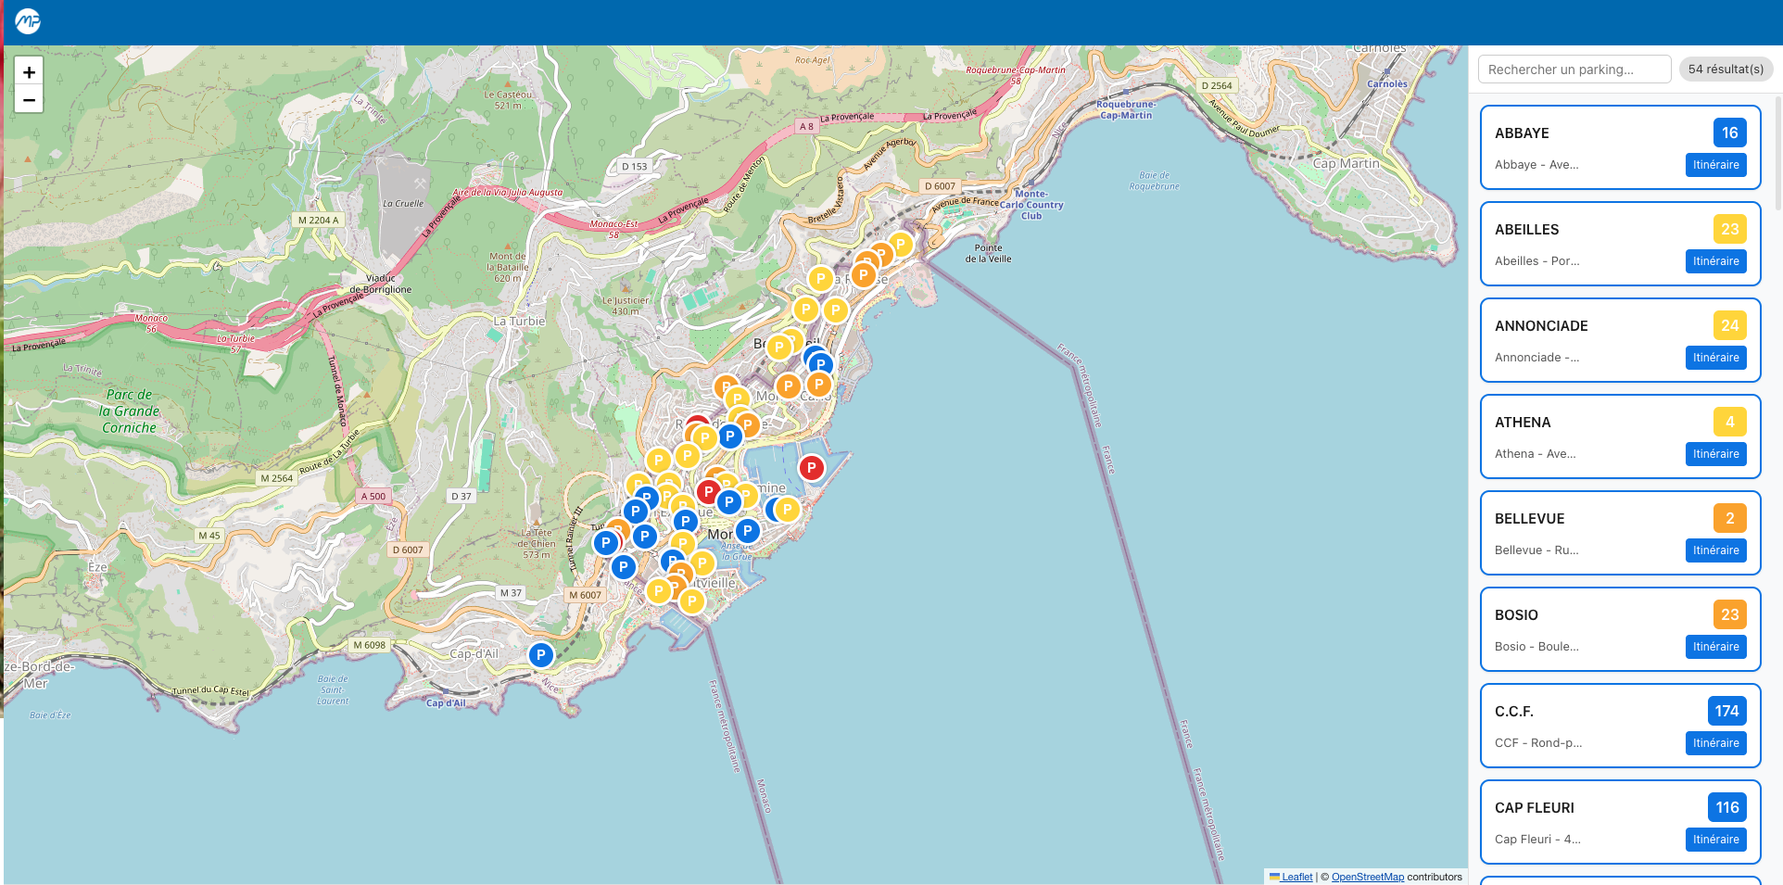Open itinerary for ATHENA parking

click(x=1715, y=454)
